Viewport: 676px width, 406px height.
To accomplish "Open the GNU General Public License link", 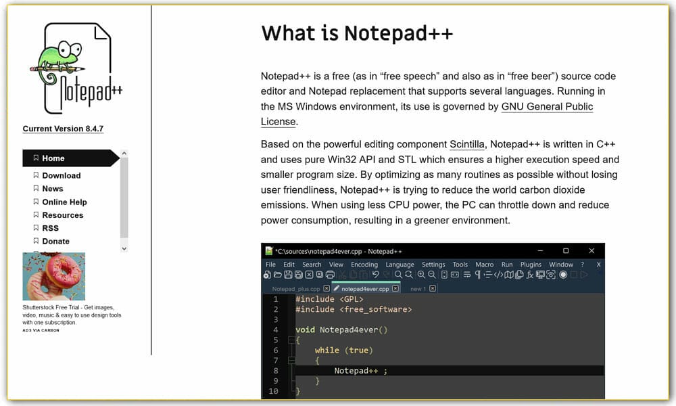I will [x=547, y=106].
